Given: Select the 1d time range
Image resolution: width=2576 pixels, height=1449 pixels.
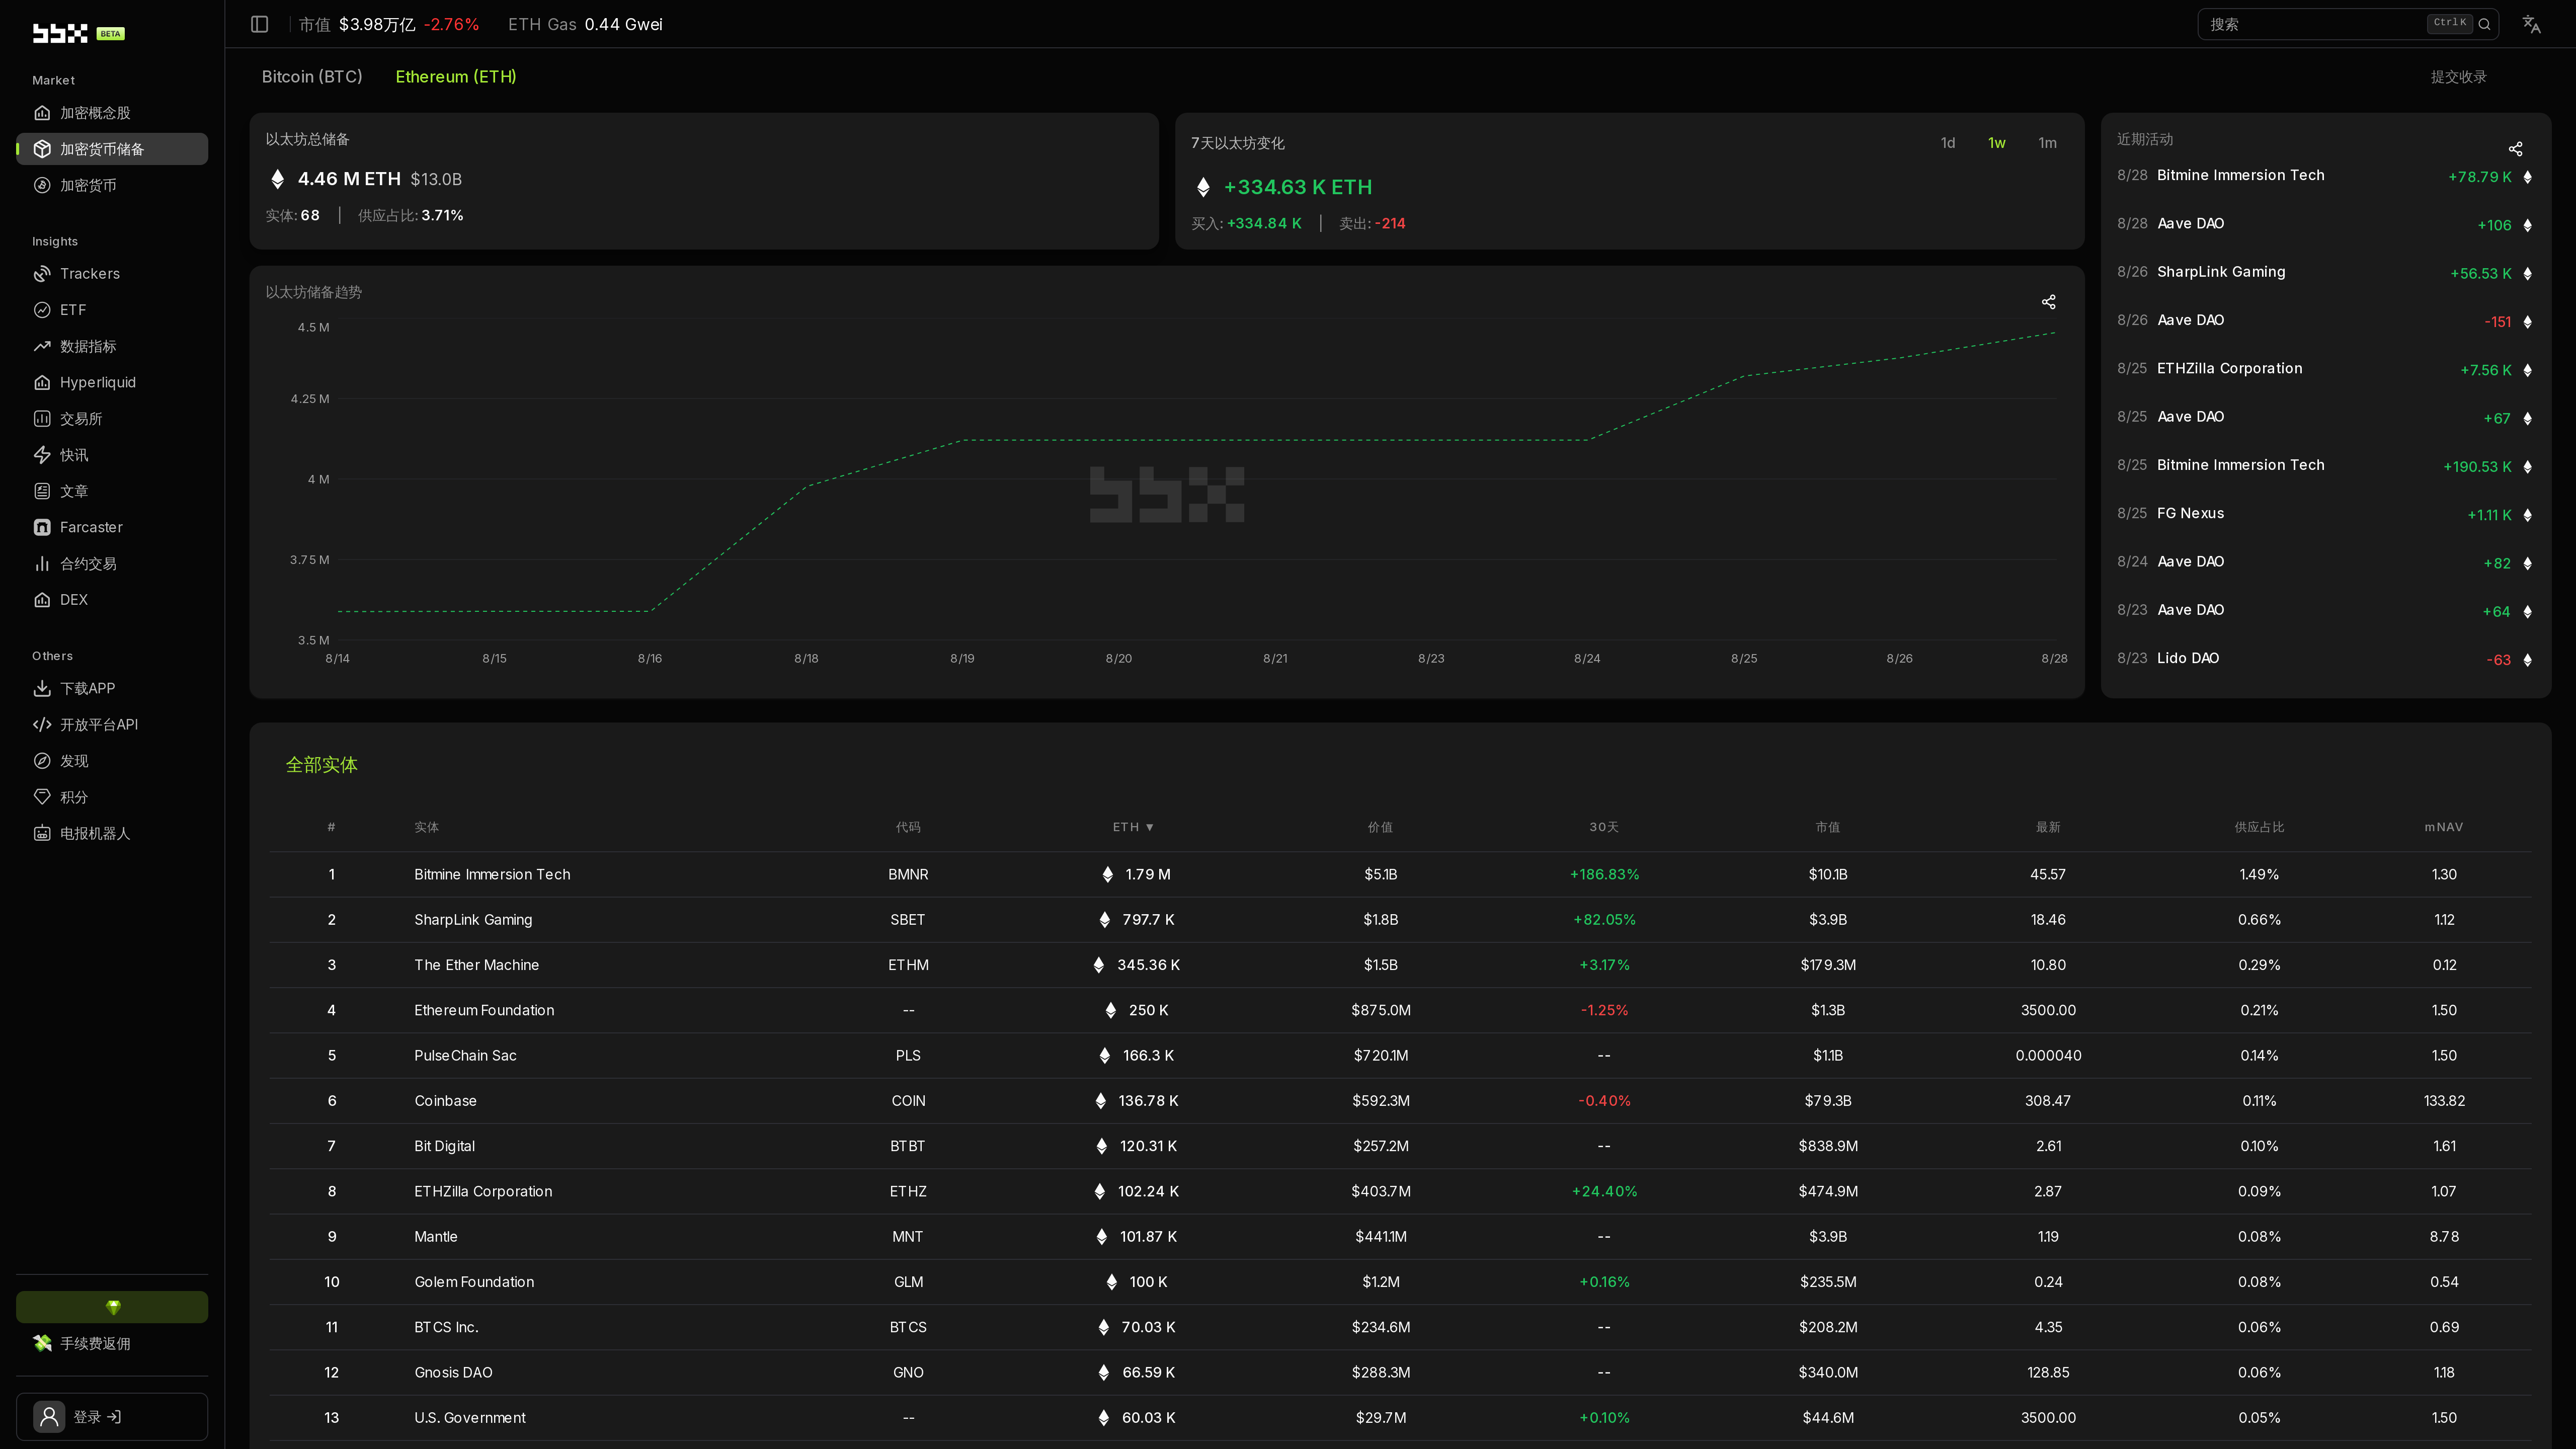Looking at the screenshot, I should (x=1948, y=143).
